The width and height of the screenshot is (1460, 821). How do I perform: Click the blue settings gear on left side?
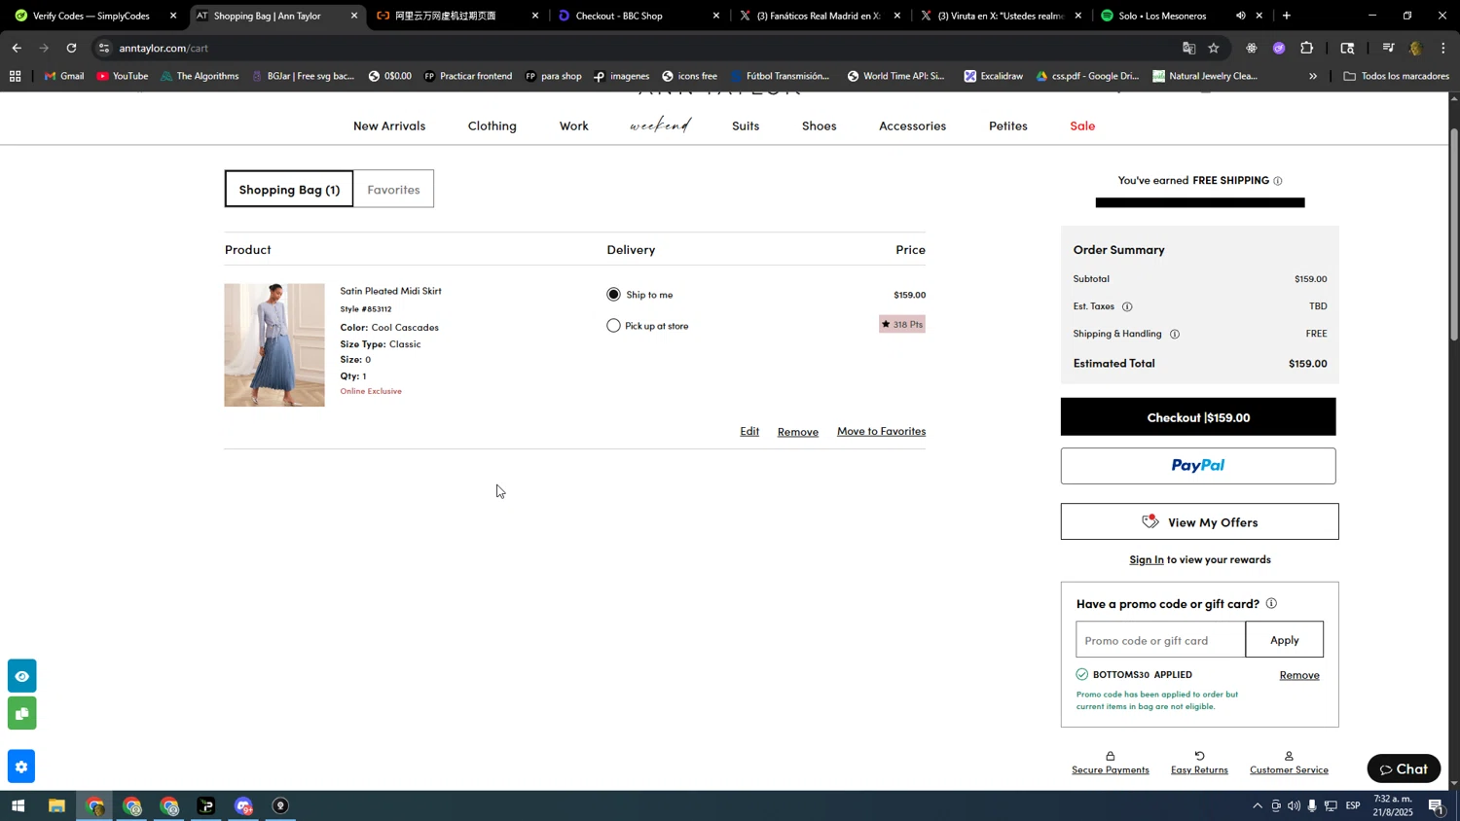click(x=21, y=767)
